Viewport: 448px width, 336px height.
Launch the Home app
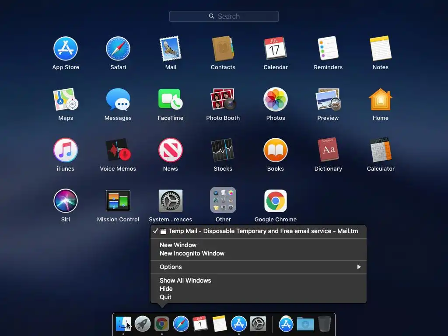coord(381,99)
